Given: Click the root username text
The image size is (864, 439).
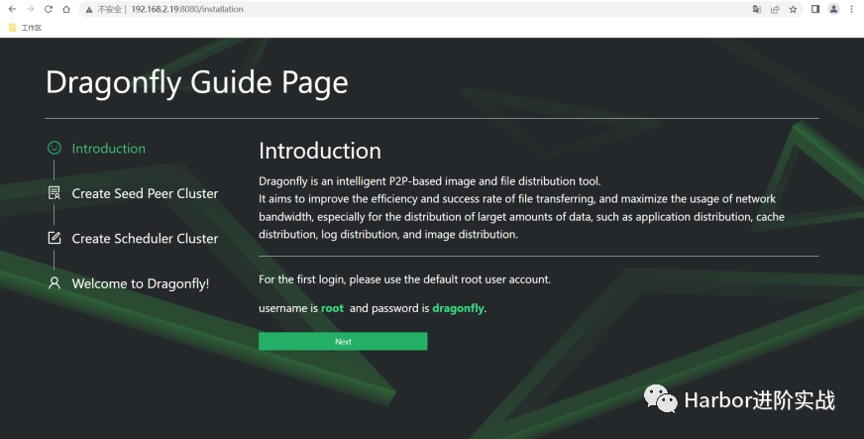Looking at the screenshot, I should point(332,308).
